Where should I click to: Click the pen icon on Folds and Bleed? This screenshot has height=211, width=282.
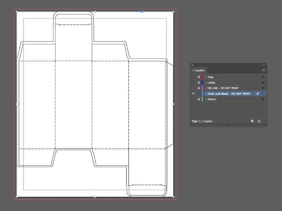pyautogui.click(x=257, y=94)
